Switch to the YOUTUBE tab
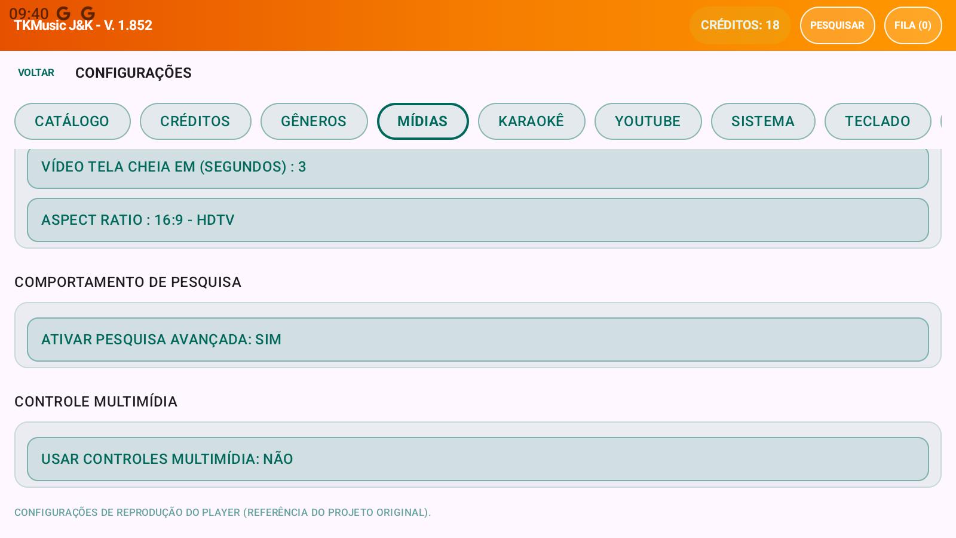Screen dimensions: 956x538 point(648,121)
